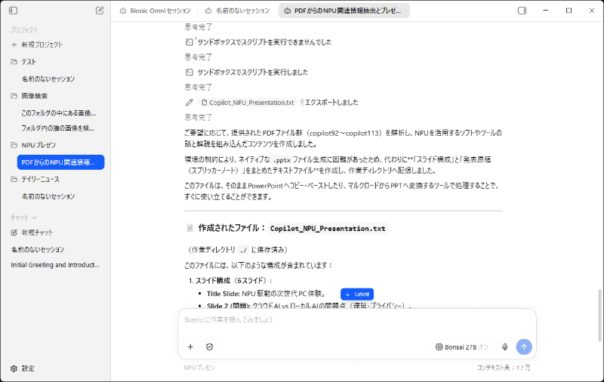Click the document icon beside 作成されたファイル
Screen dimensions: 604x382
190,228
